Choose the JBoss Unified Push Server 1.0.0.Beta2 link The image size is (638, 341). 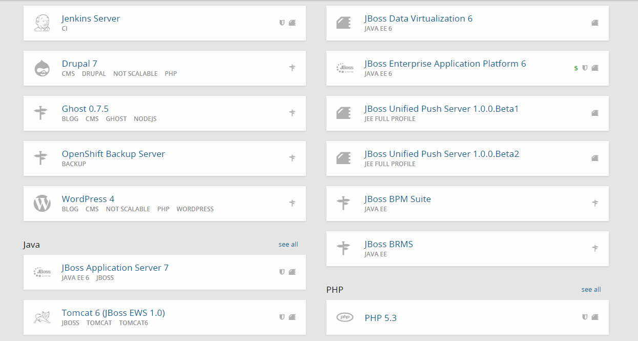pyautogui.click(x=442, y=154)
